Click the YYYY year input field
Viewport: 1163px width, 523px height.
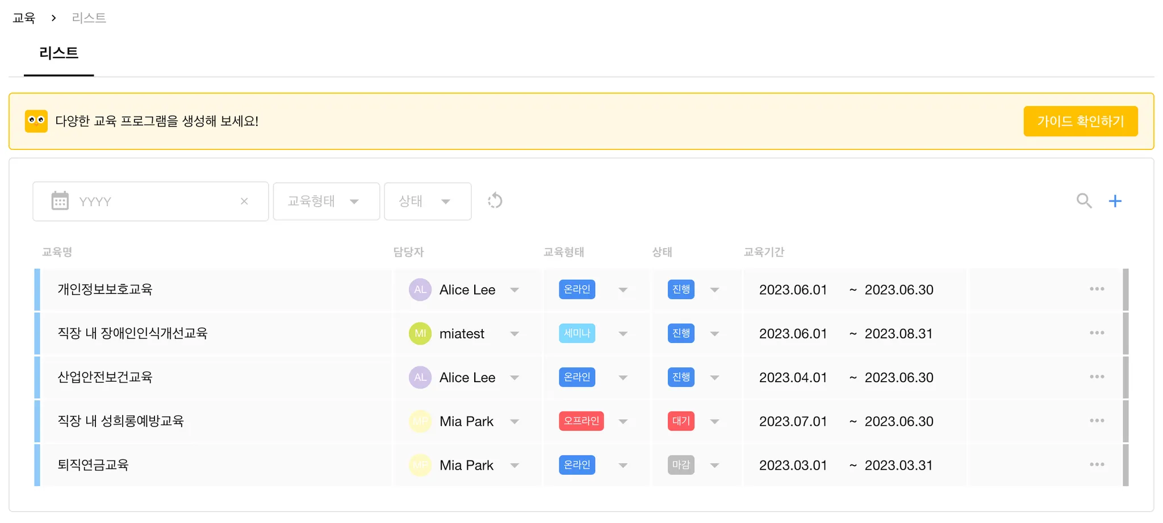[150, 201]
